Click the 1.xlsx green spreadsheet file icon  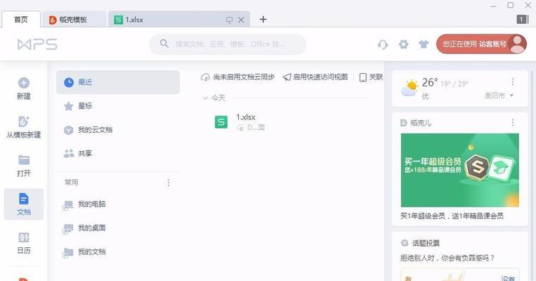click(221, 122)
